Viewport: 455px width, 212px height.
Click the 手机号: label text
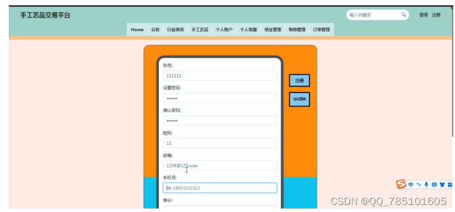point(170,178)
